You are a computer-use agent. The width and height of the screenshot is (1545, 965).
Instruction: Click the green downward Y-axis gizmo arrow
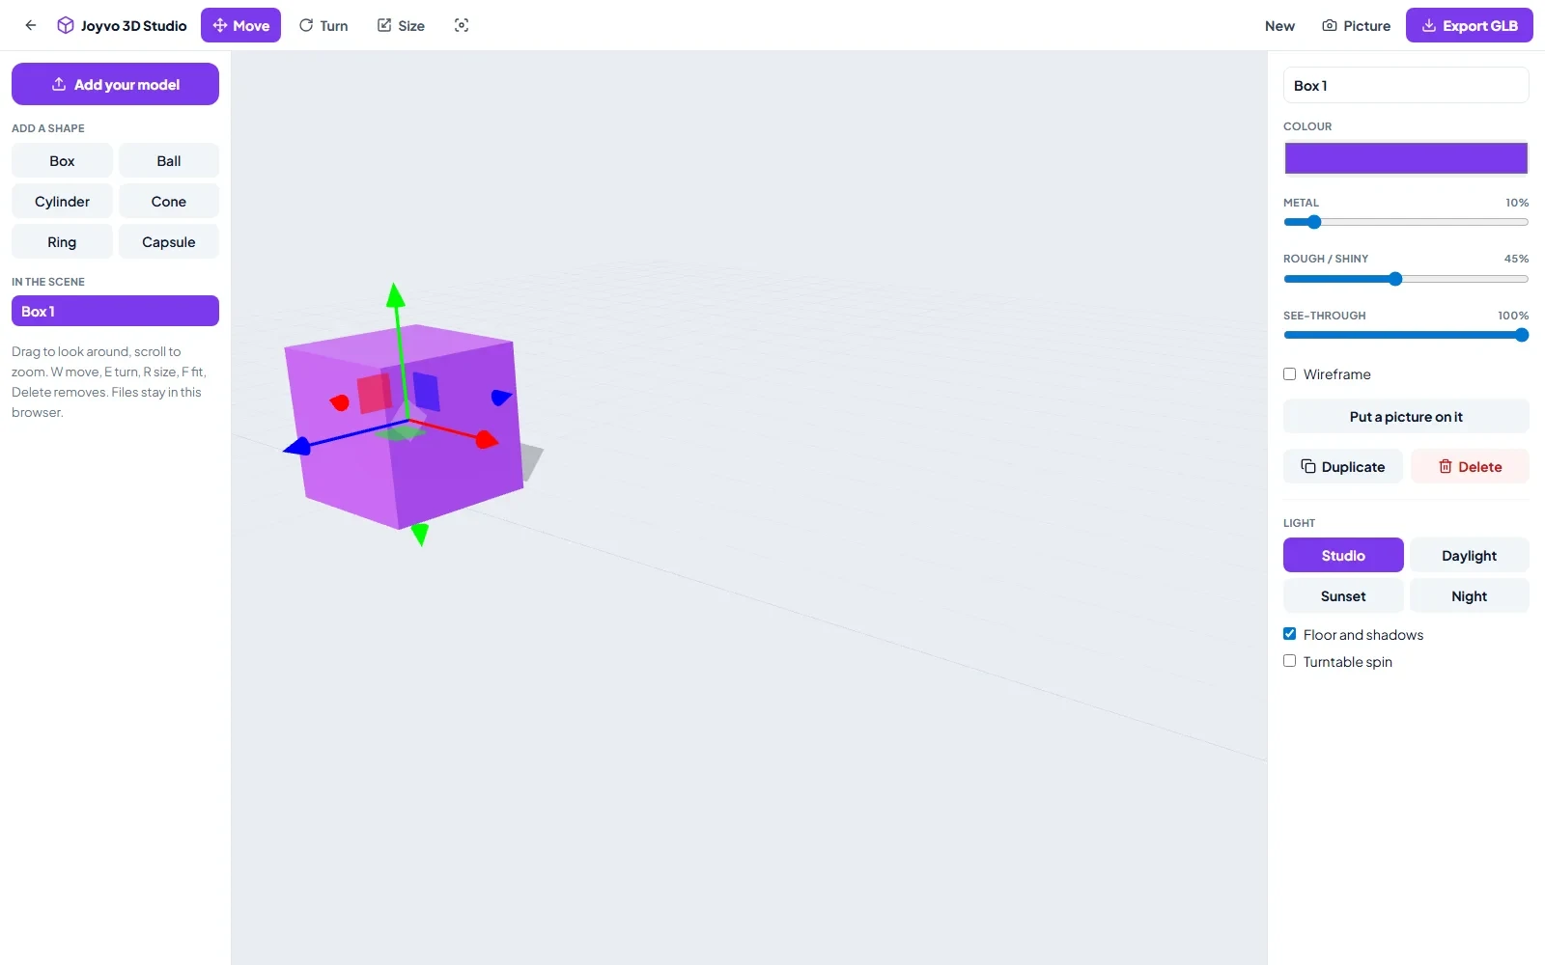click(420, 534)
